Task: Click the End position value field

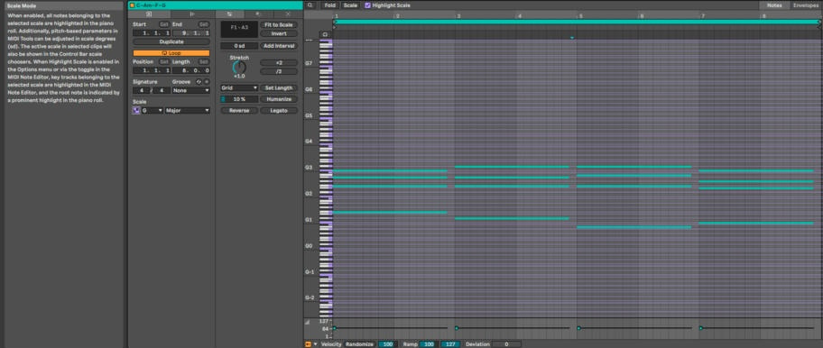Action: [x=191, y=33]
